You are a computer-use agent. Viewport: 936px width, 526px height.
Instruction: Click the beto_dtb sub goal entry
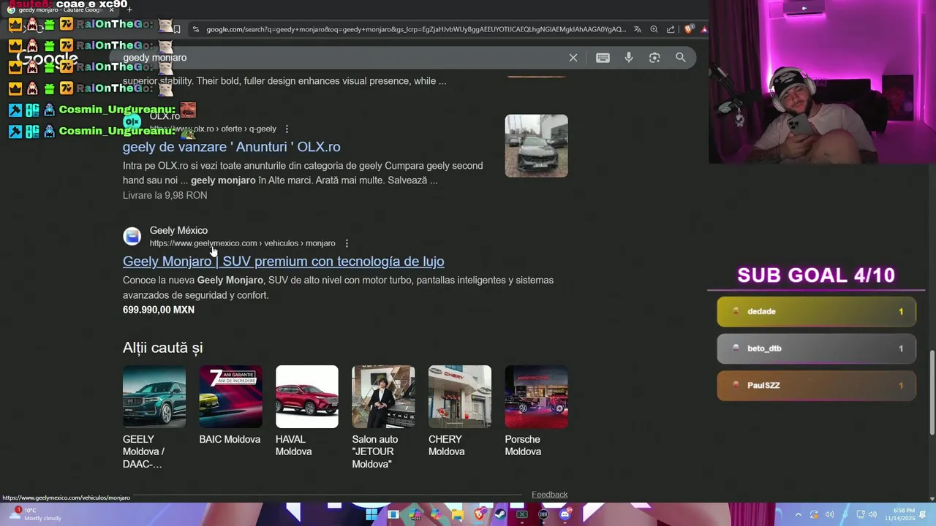(816, 348)
